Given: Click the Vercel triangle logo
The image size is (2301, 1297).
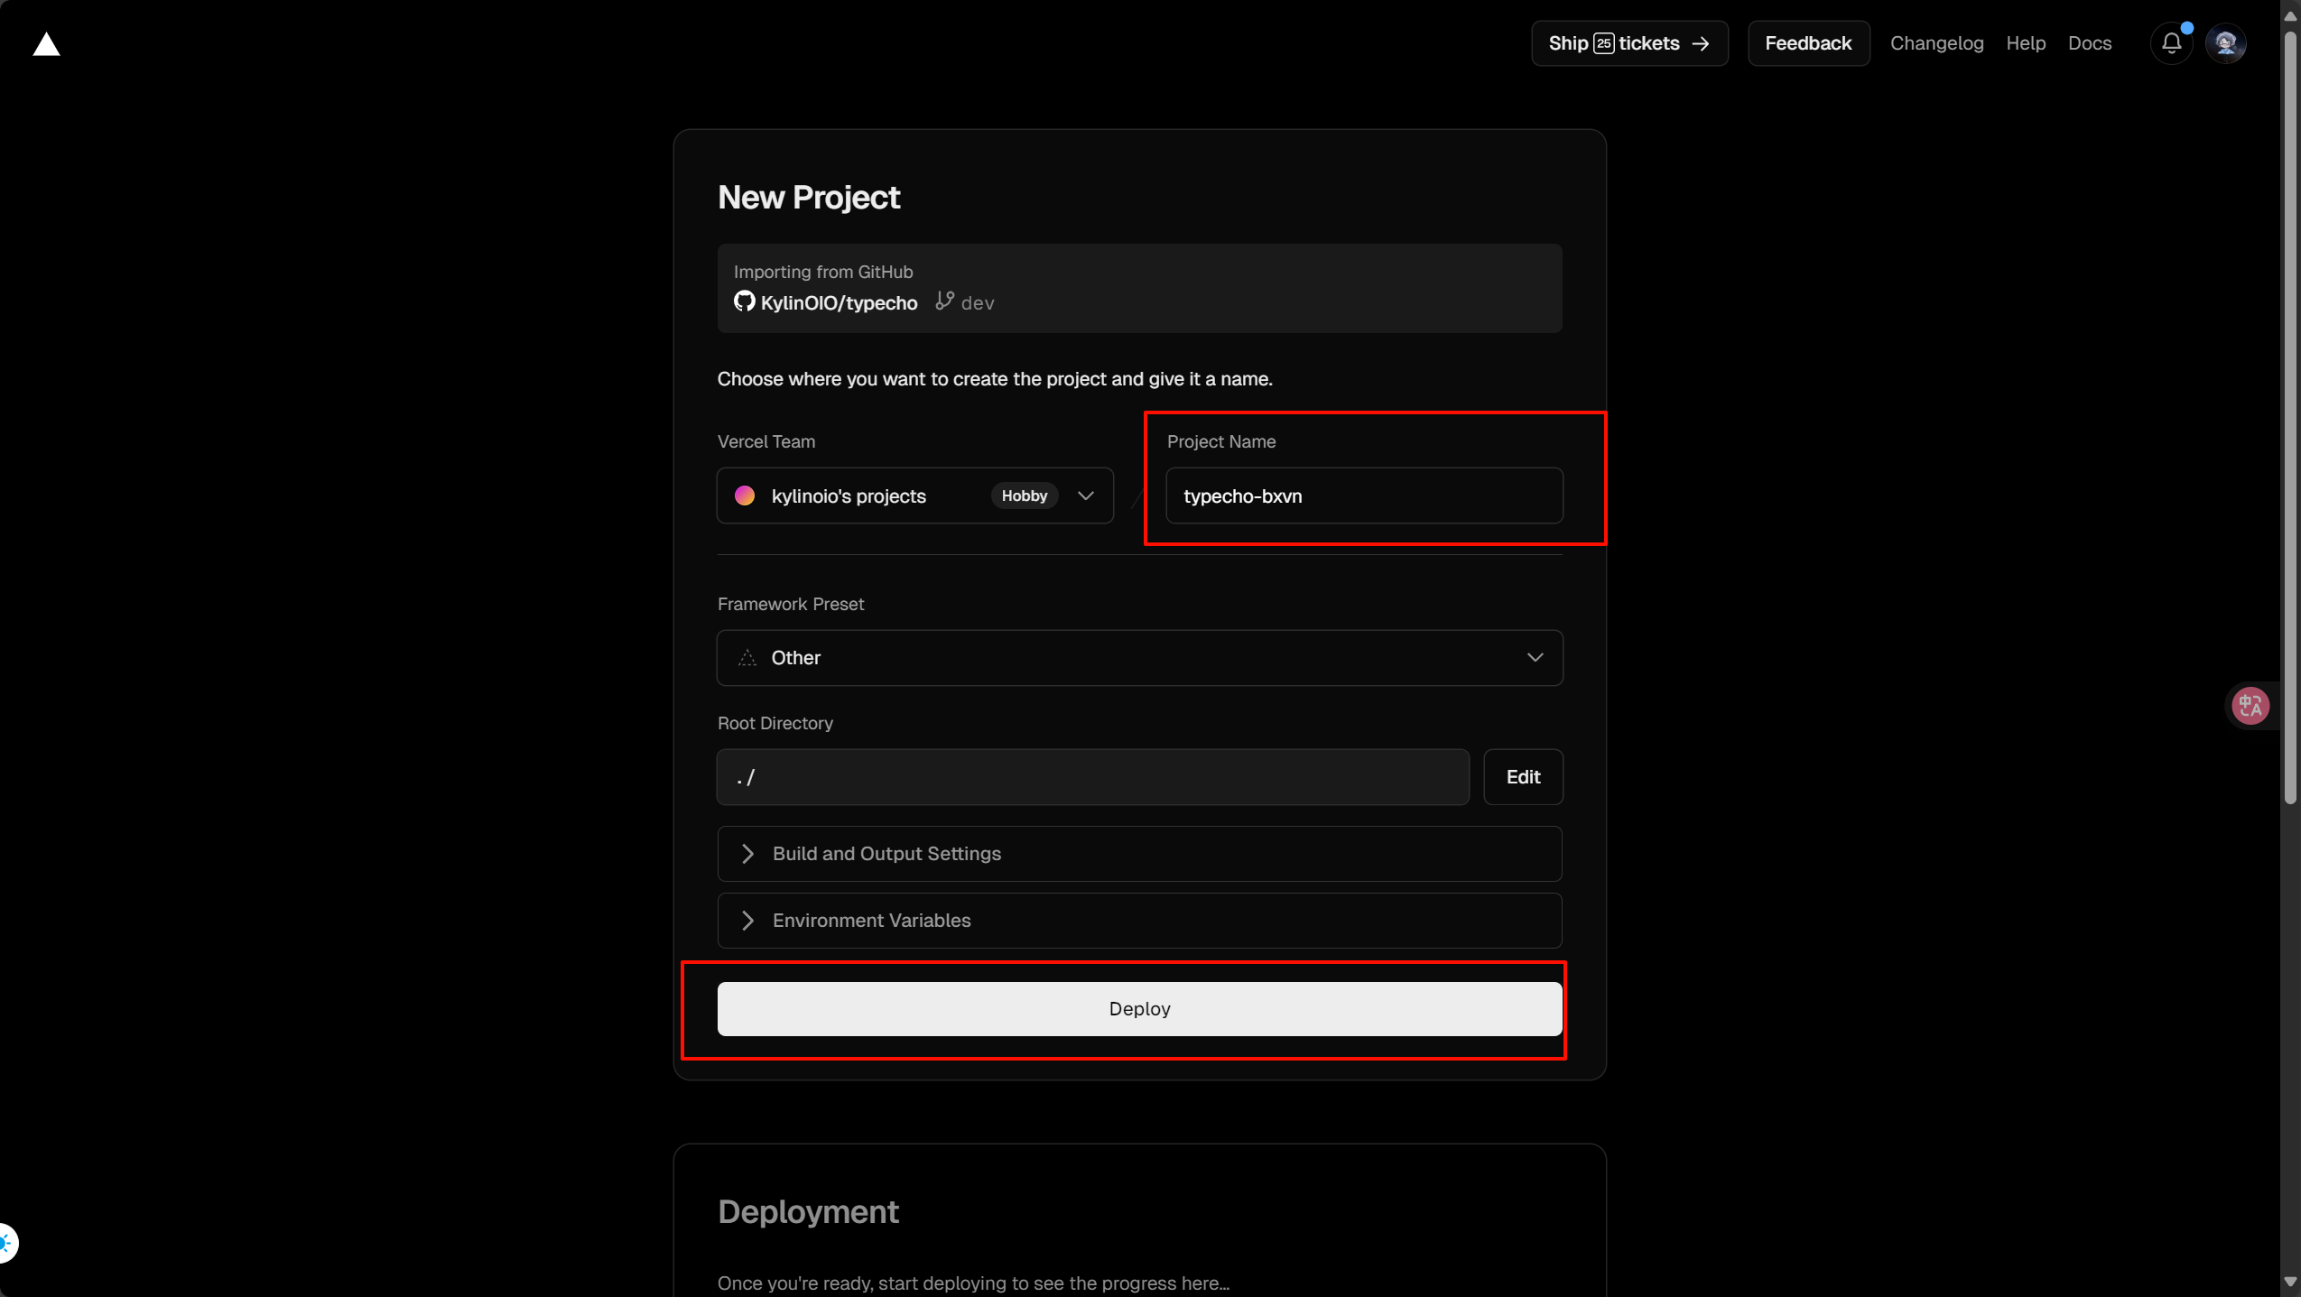Looking at the screenshot, I should point(46,44).
